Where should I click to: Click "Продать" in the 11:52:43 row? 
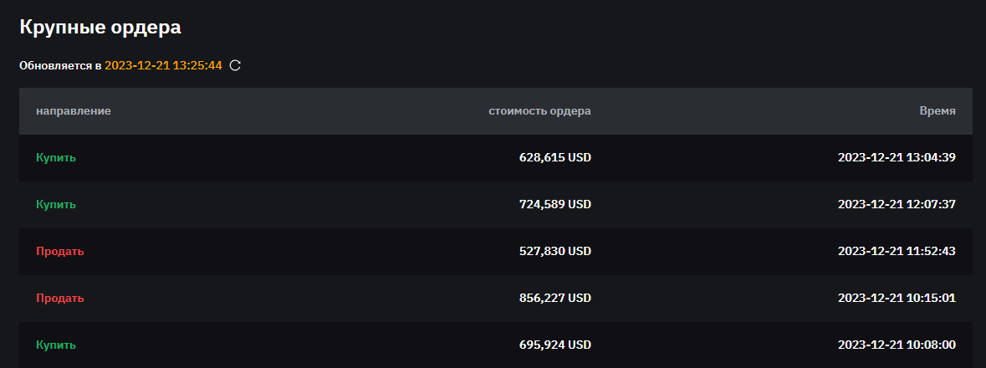point(60,251)
